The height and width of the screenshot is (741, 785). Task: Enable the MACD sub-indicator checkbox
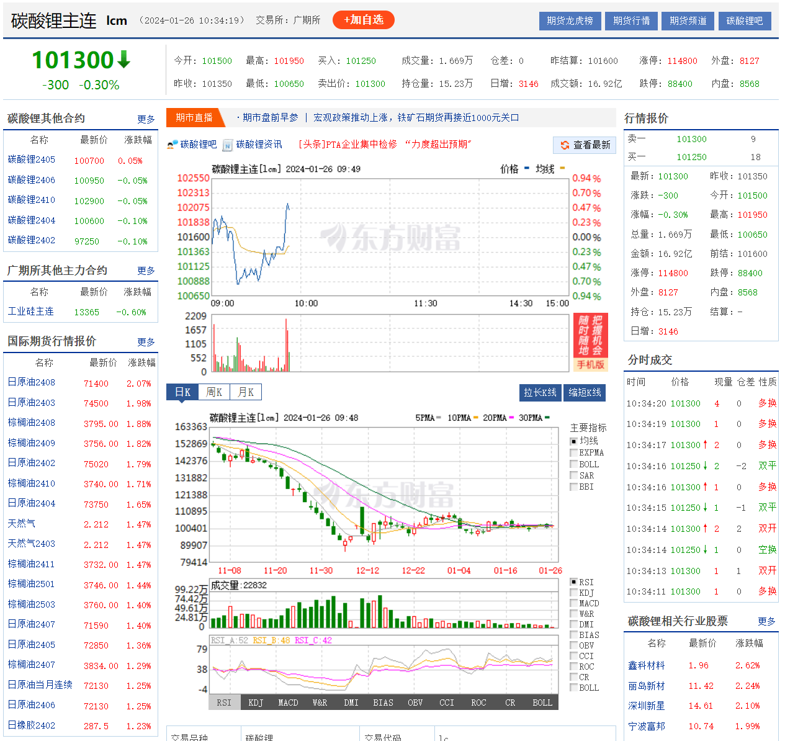(x=574, y=603)
